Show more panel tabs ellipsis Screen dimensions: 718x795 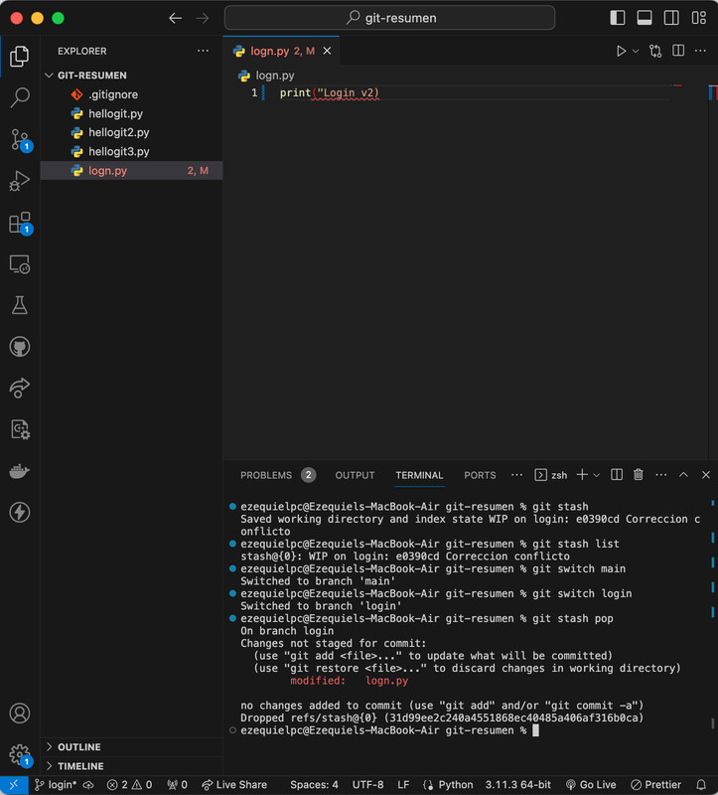point(516,475)
